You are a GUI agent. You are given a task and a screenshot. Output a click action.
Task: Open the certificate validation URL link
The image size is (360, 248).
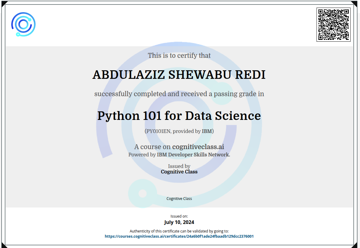(x=179, y=236)
